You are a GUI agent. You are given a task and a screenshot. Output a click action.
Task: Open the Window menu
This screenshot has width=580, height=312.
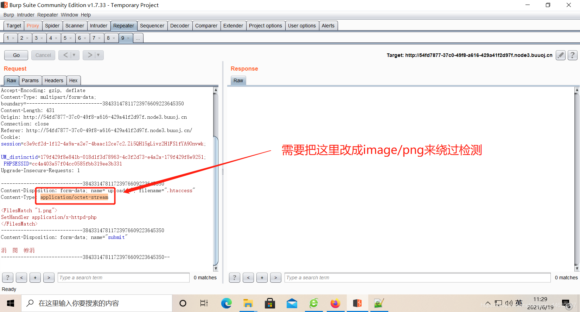click(x=69, y=15)
